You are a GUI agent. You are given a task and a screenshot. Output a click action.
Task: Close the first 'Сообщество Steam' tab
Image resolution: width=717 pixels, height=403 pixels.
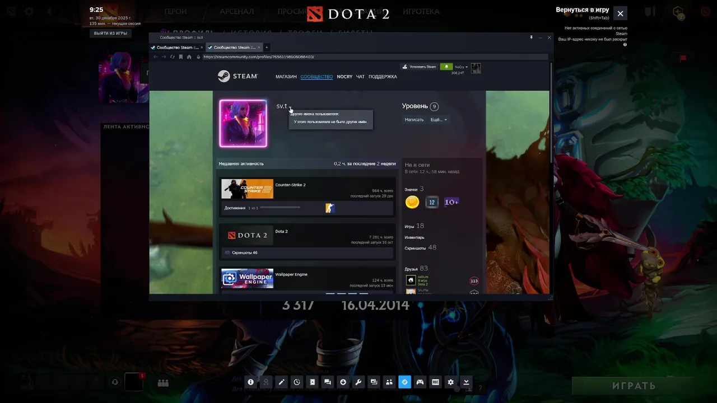[202, 48]
